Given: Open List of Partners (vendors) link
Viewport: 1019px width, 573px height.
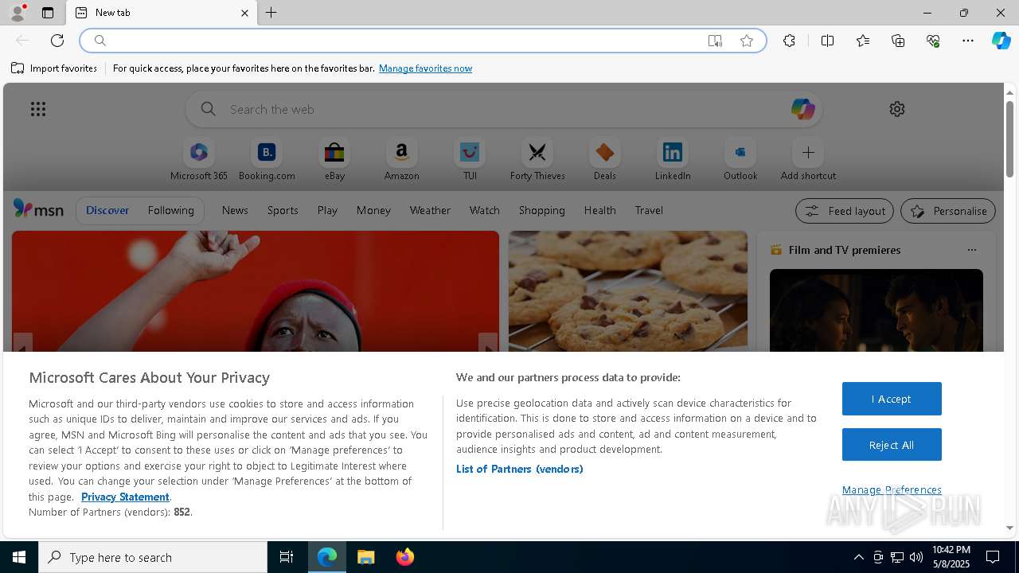Looking at the screenshot, I should click(520, 469).
